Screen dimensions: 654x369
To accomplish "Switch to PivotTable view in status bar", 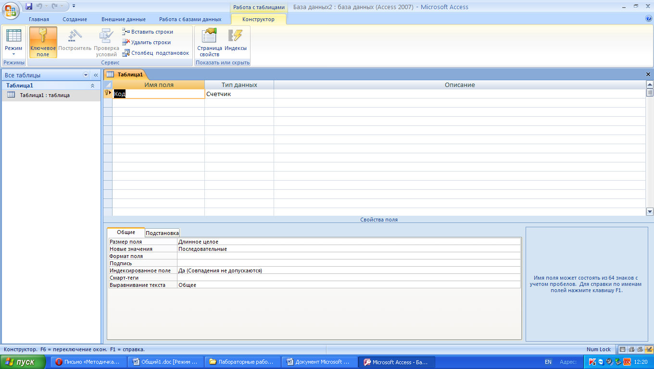I will click(x=632, y=349).
